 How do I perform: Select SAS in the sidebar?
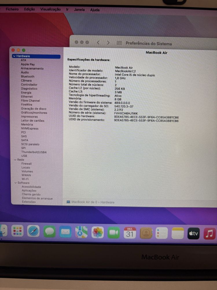coord(24,136)
